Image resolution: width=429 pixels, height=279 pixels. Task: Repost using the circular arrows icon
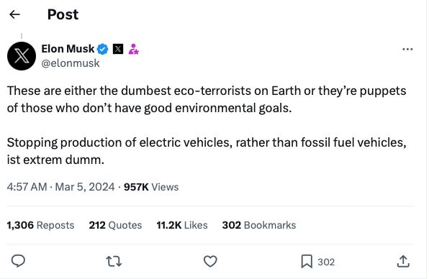coord(114,262)
